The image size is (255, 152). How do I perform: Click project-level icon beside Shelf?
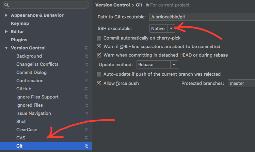86,122
